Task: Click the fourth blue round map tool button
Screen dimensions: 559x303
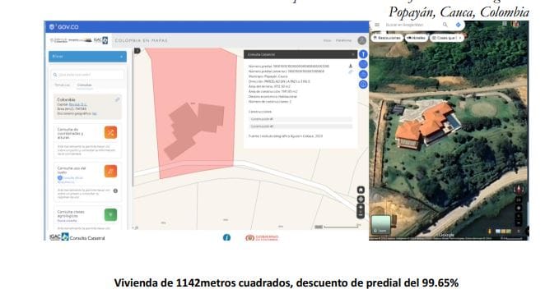Action: click(363, 85)
